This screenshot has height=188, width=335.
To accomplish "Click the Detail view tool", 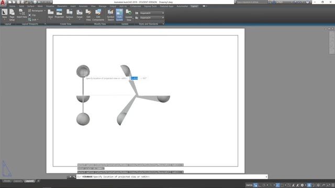I will tap(80, 14).
